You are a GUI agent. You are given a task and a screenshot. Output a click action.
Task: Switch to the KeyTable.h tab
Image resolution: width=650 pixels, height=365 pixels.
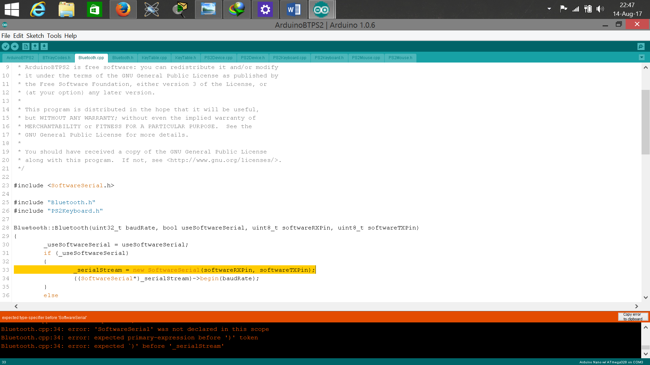tap(185, 58)
